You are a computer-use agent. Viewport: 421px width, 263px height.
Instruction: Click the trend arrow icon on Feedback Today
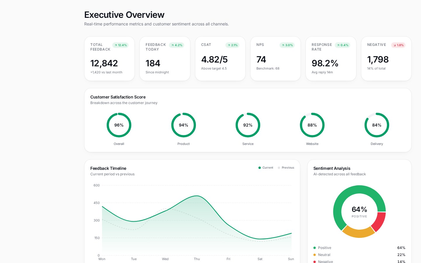pyautogui.click(x=172, y=45)
